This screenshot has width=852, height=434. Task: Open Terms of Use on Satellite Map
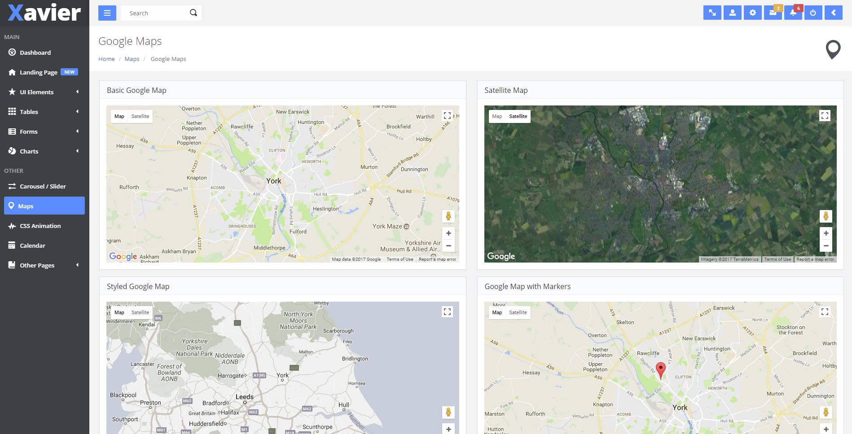pyautogui.click(x=777, y=259)
